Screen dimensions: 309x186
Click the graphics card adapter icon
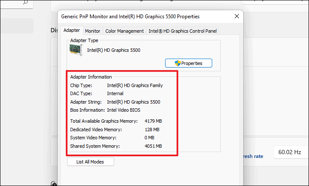click(x=76, y=50)
